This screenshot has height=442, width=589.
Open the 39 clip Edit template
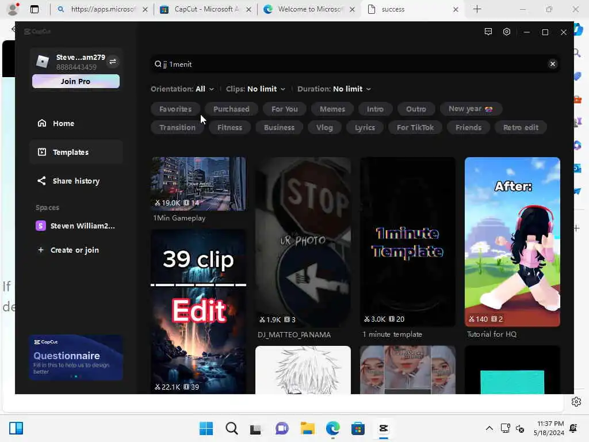(198, 312)
